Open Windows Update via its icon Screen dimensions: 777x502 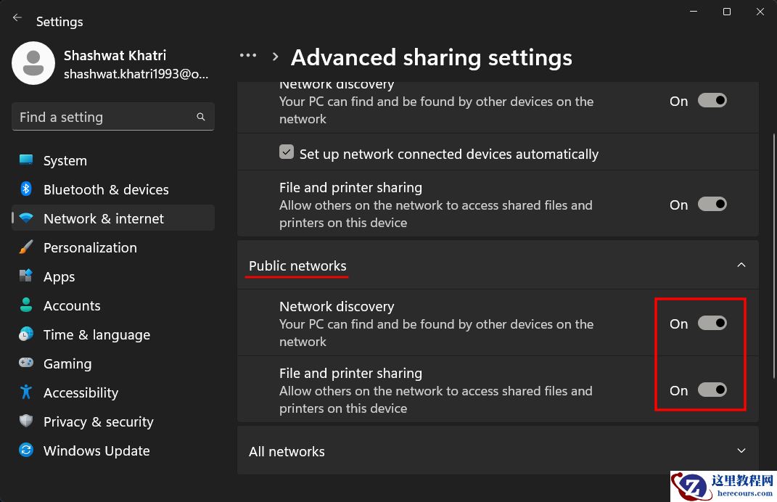[x=26, y=450]
